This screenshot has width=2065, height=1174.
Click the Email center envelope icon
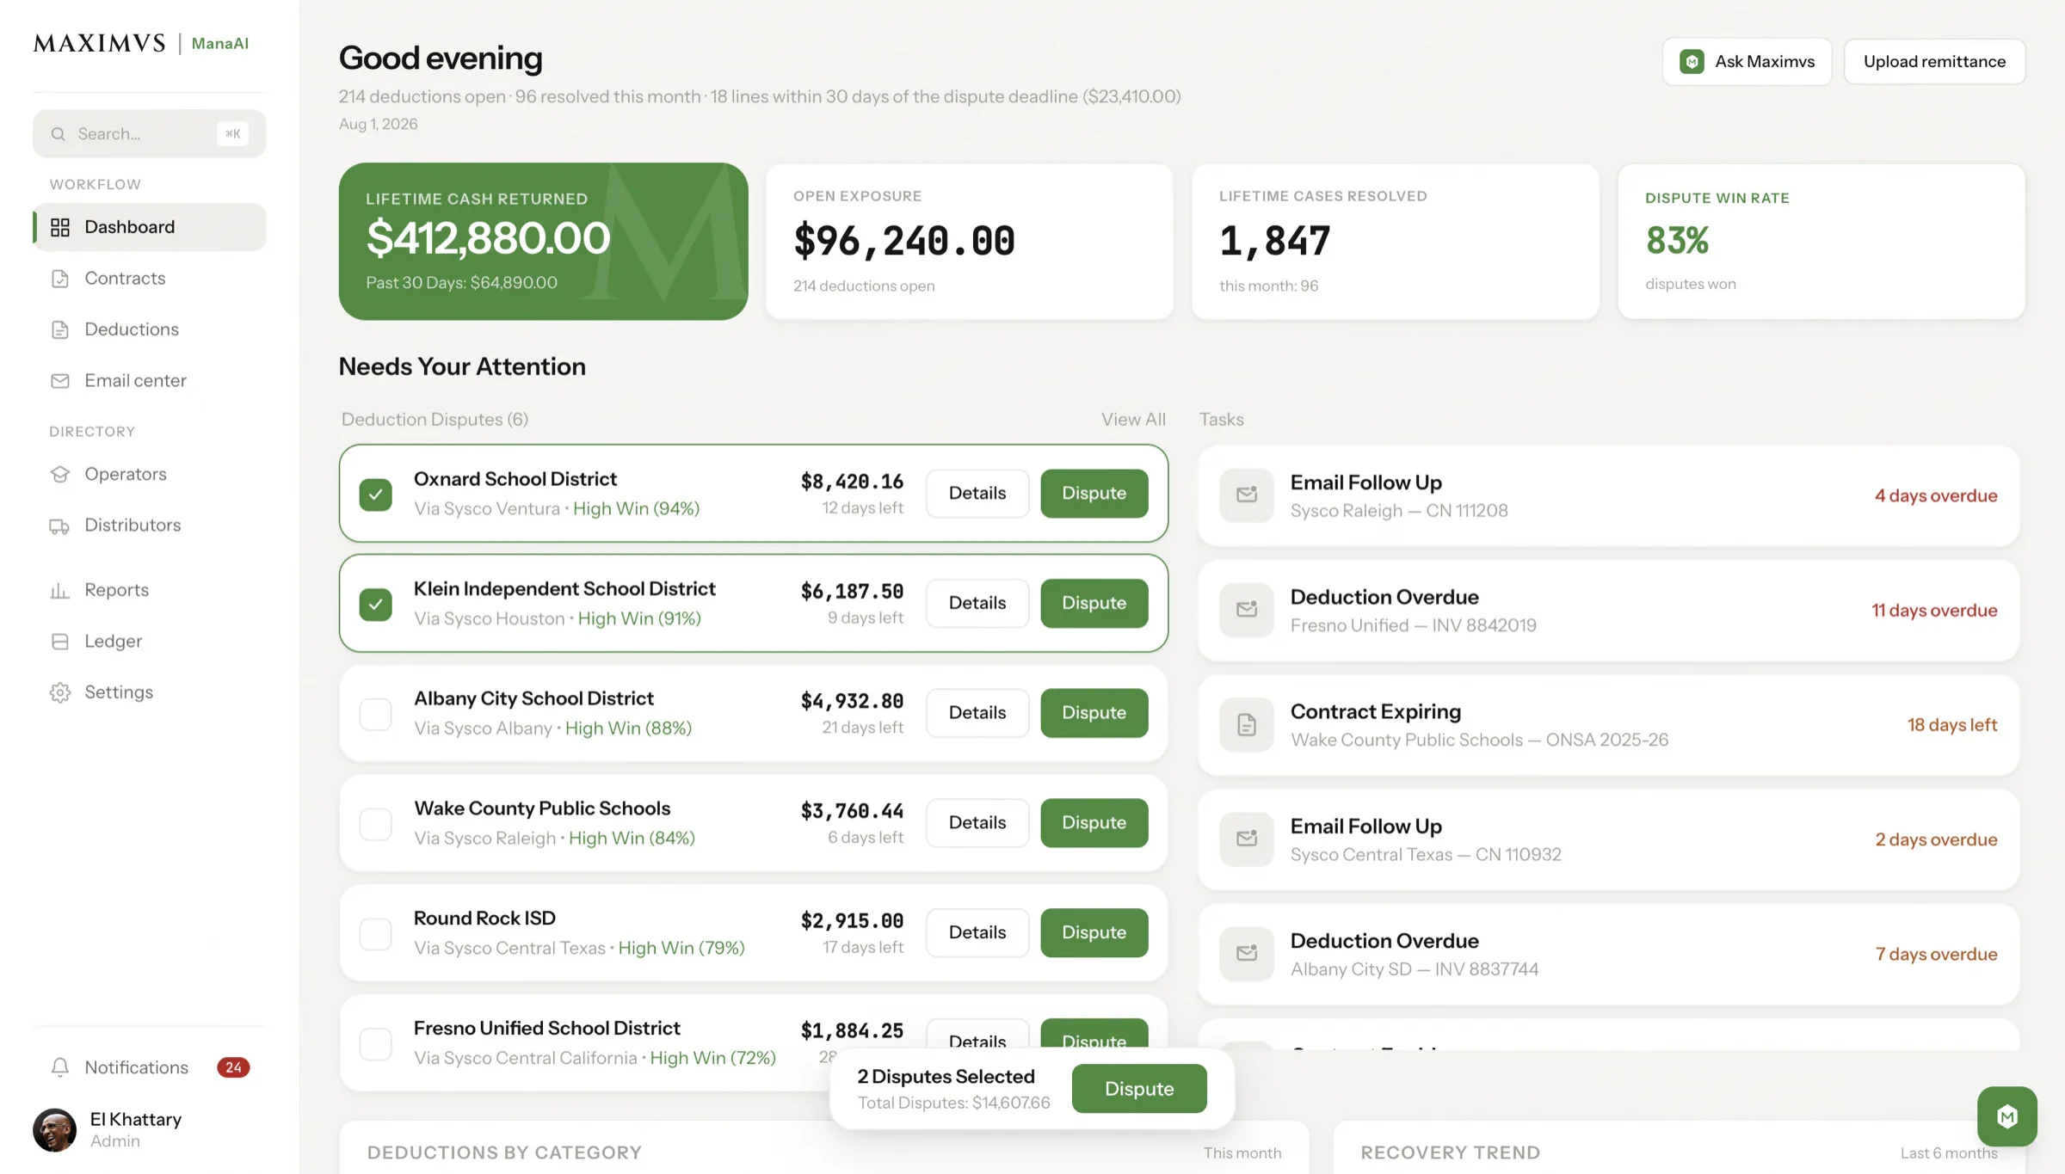pyautogui.click(x=59, y=380)
